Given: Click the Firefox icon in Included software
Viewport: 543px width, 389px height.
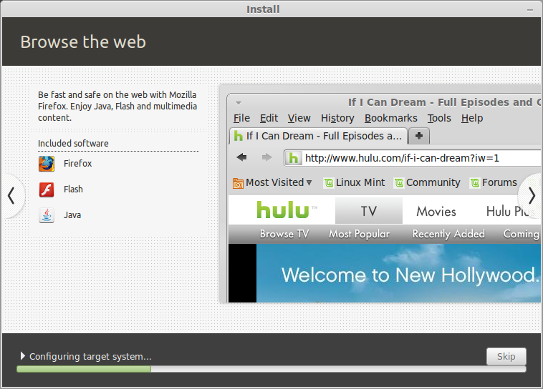Looking at the screenshot, I should click(47, 164).
